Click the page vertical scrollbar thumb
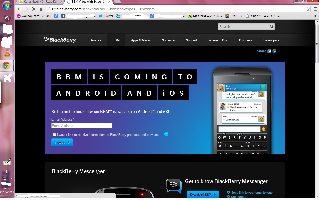The width and height of the screenshot is (320, 200). [317, 43]
